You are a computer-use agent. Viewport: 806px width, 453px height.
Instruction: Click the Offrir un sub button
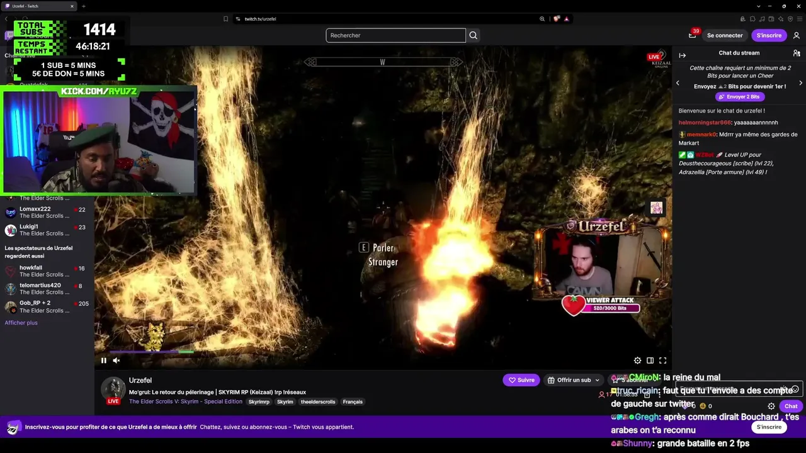574,380
